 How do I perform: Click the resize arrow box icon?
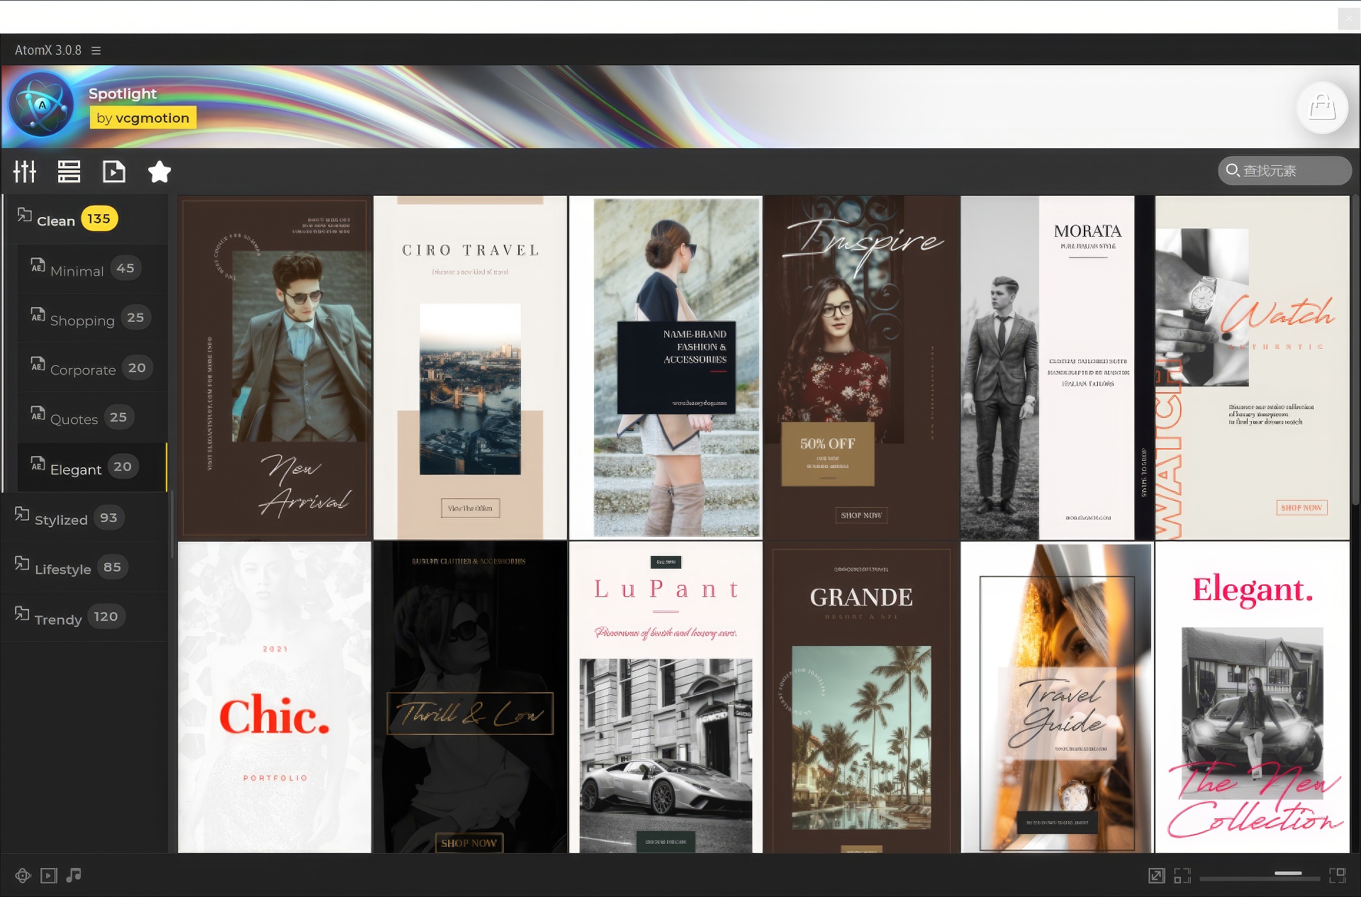[1157, 876]
